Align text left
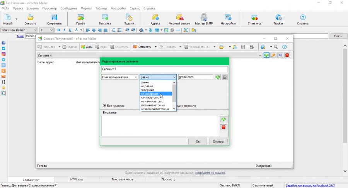This screenshot has width=348, height=188. (88, 30)
